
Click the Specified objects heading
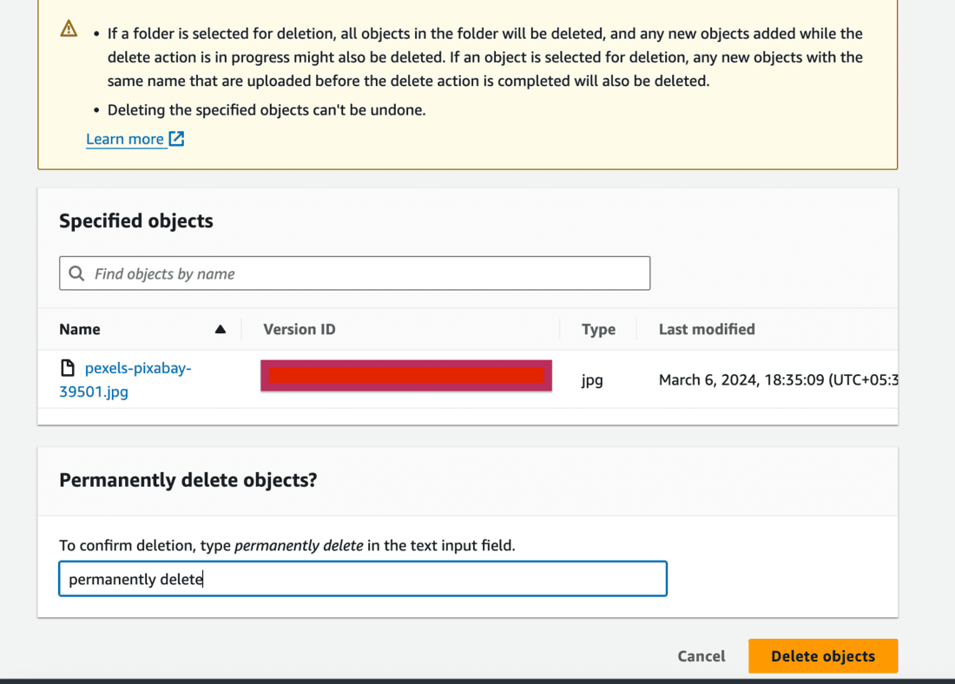tap(136, 220)
